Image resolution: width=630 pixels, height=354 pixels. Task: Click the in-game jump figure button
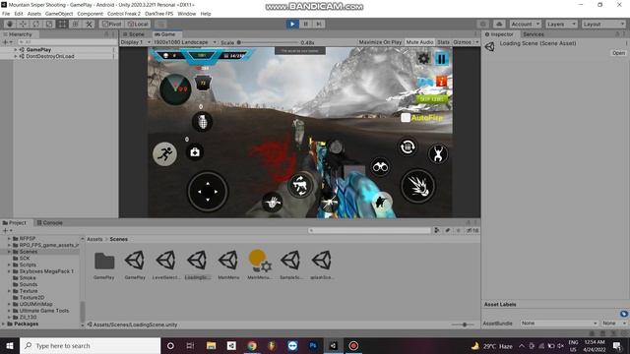(x=438, y=153)
